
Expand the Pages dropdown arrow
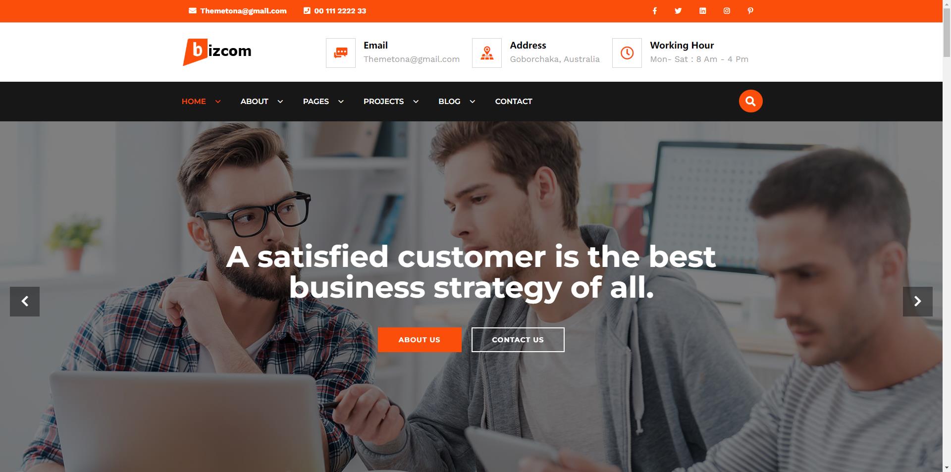point(341,102)
